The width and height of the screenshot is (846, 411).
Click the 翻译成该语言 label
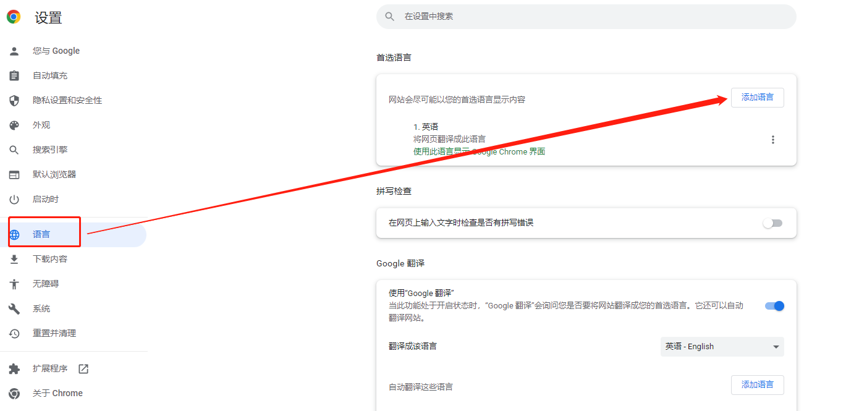[413, 346]
